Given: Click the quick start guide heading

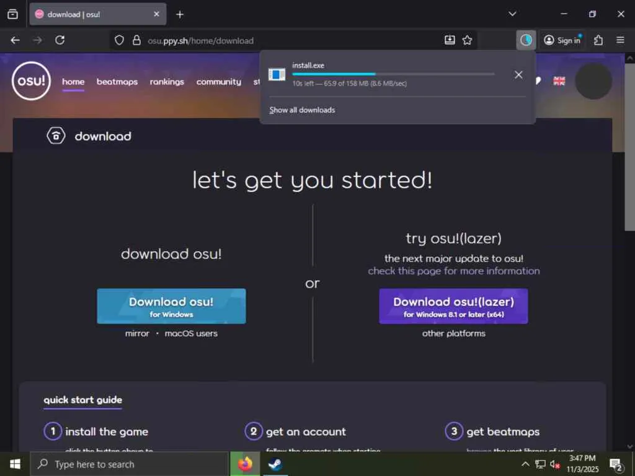Looking at the screenshot, I should (x=83, y=400).
